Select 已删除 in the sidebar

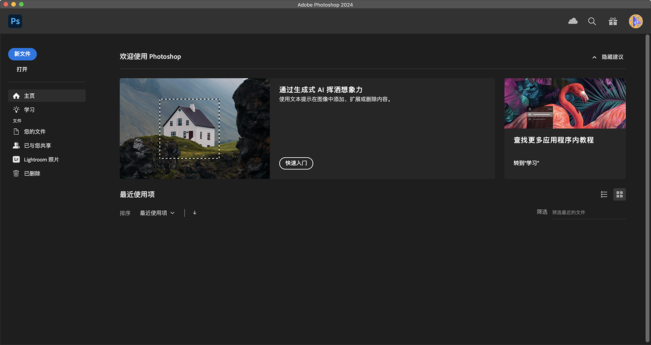tap(47, 173)
